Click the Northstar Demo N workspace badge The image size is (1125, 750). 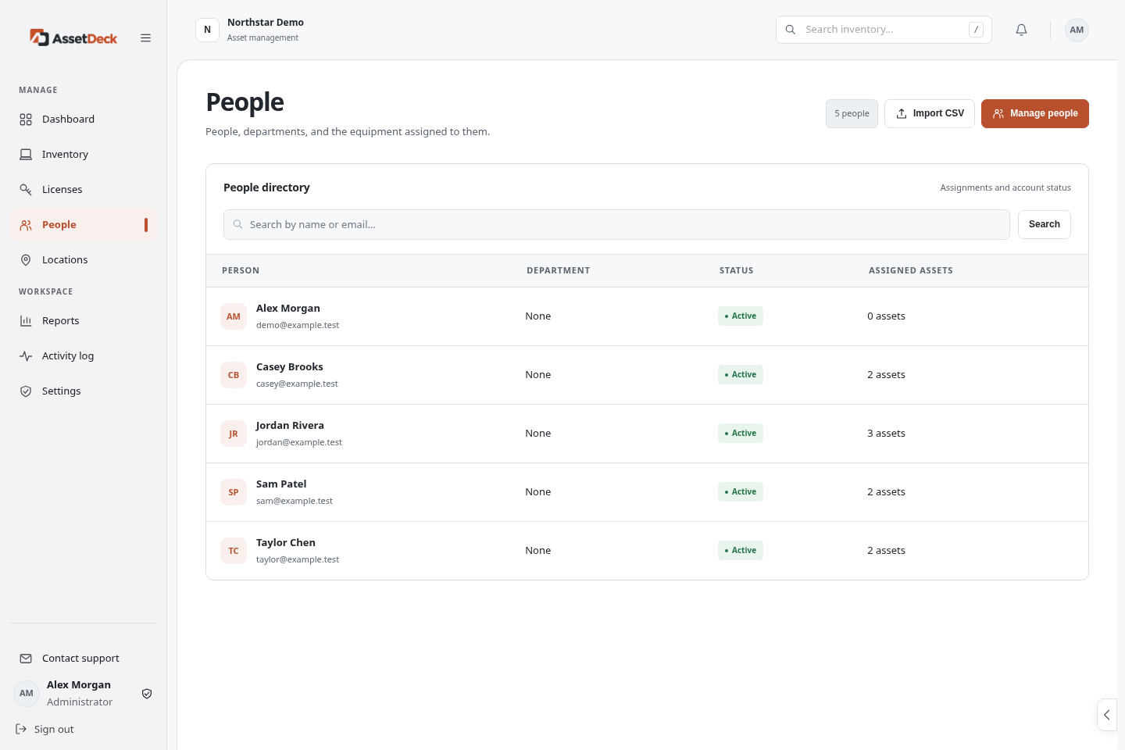(207, 30)
